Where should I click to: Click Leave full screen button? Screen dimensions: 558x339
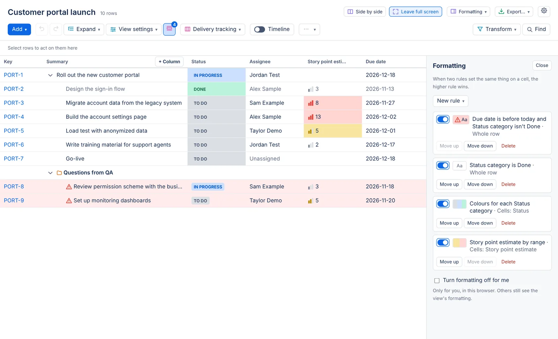point(416,12)
